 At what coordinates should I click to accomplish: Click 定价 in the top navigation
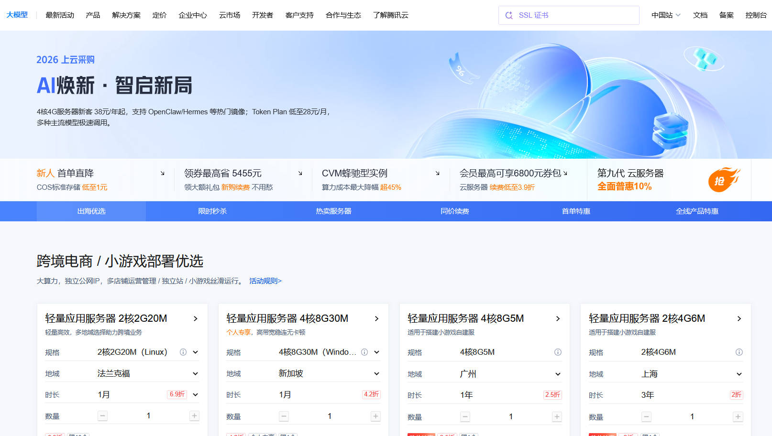[x=159, y=15]
